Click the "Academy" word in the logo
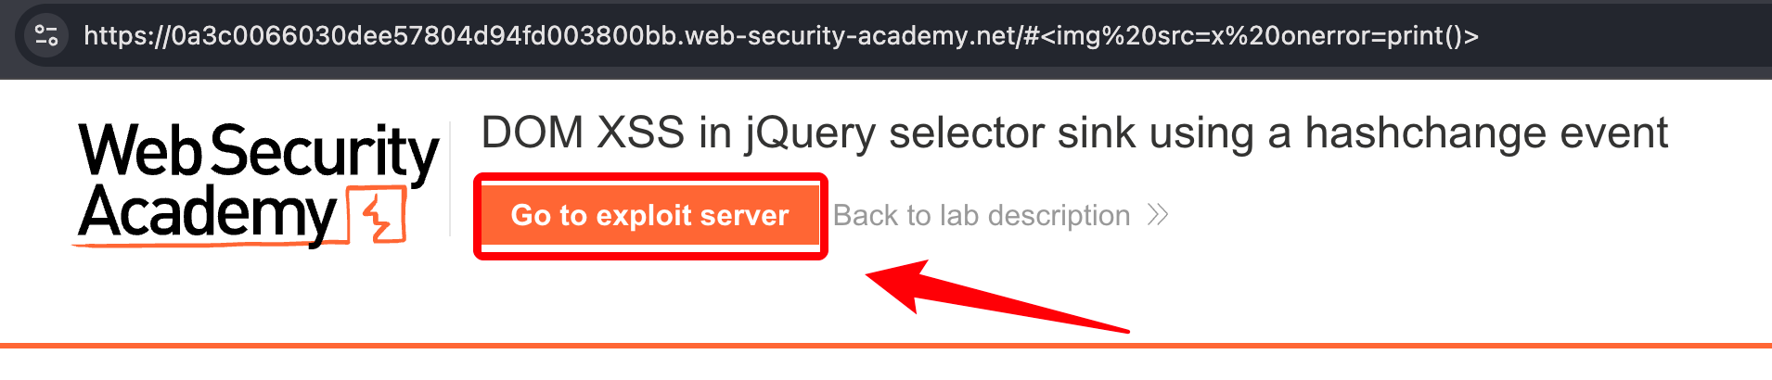The height and width of the screenshot is (380, 1772). (x=207, y=214)
